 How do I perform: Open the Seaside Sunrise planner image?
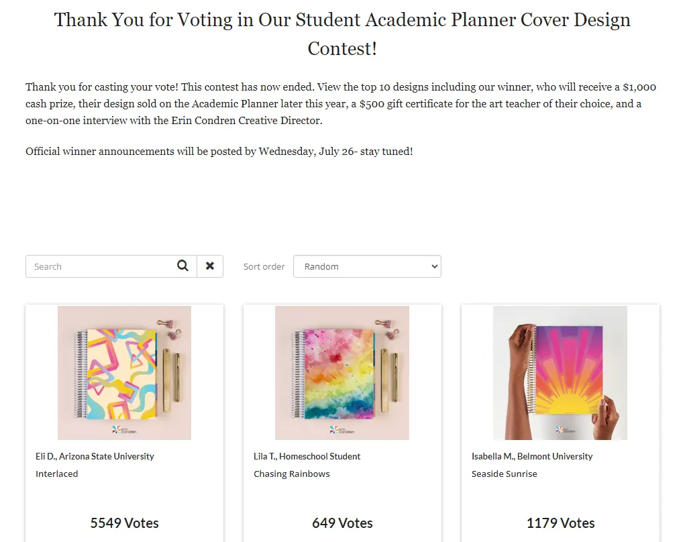(560, 373)
